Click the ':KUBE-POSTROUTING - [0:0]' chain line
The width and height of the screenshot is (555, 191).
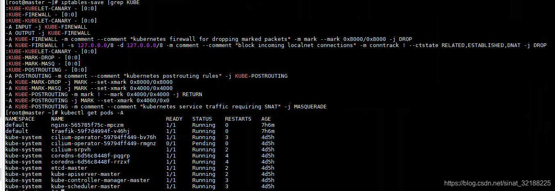tap(46, 70)
